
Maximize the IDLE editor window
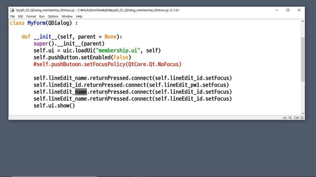point(288,10)
